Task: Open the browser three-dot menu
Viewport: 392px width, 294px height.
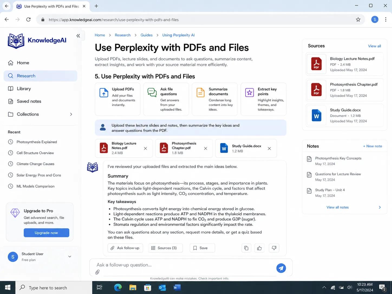Action: tap(386, 19)
